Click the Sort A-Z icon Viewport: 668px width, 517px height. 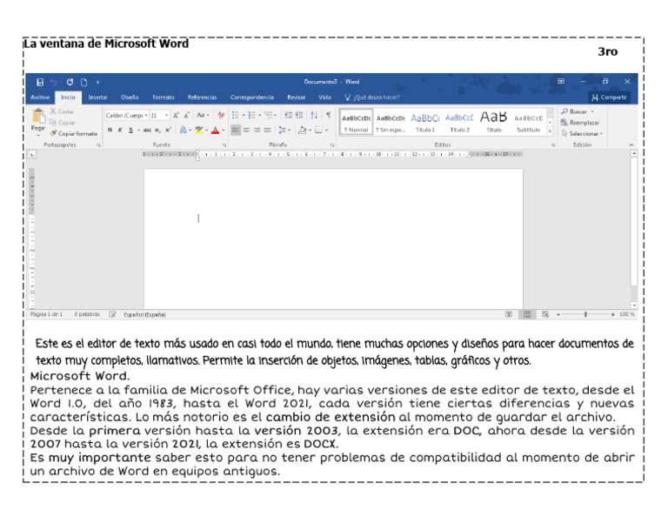click(314, 115)
